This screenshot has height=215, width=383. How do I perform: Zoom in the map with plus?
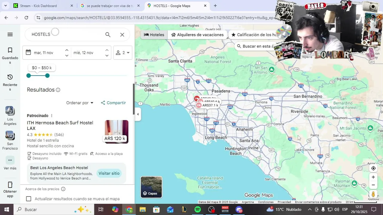tap(373, 177)
